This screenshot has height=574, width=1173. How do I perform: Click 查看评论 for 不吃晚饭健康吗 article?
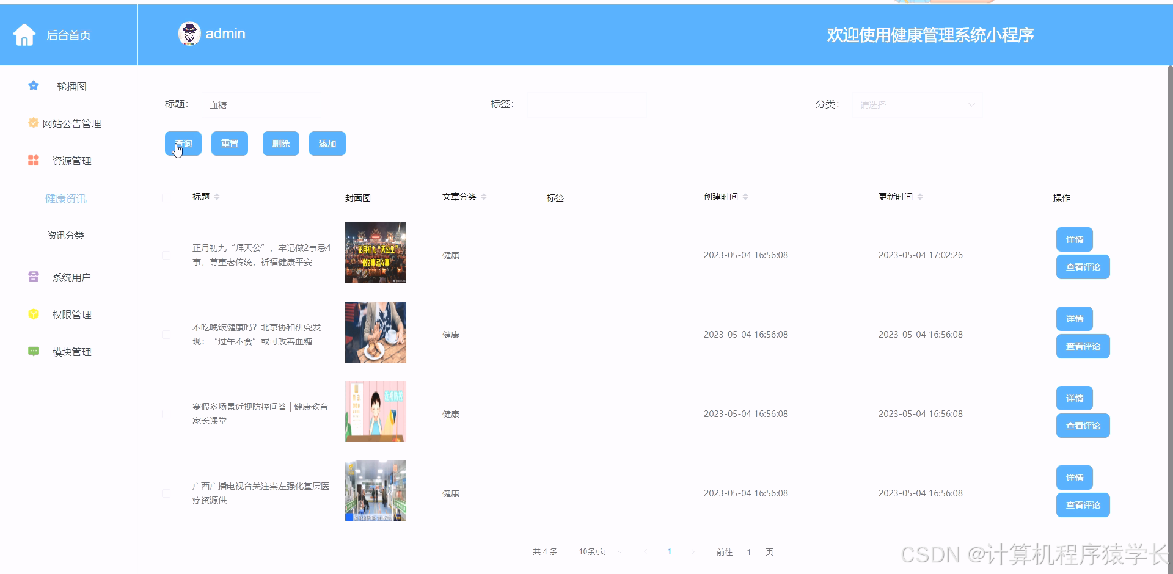(1083, 346)
